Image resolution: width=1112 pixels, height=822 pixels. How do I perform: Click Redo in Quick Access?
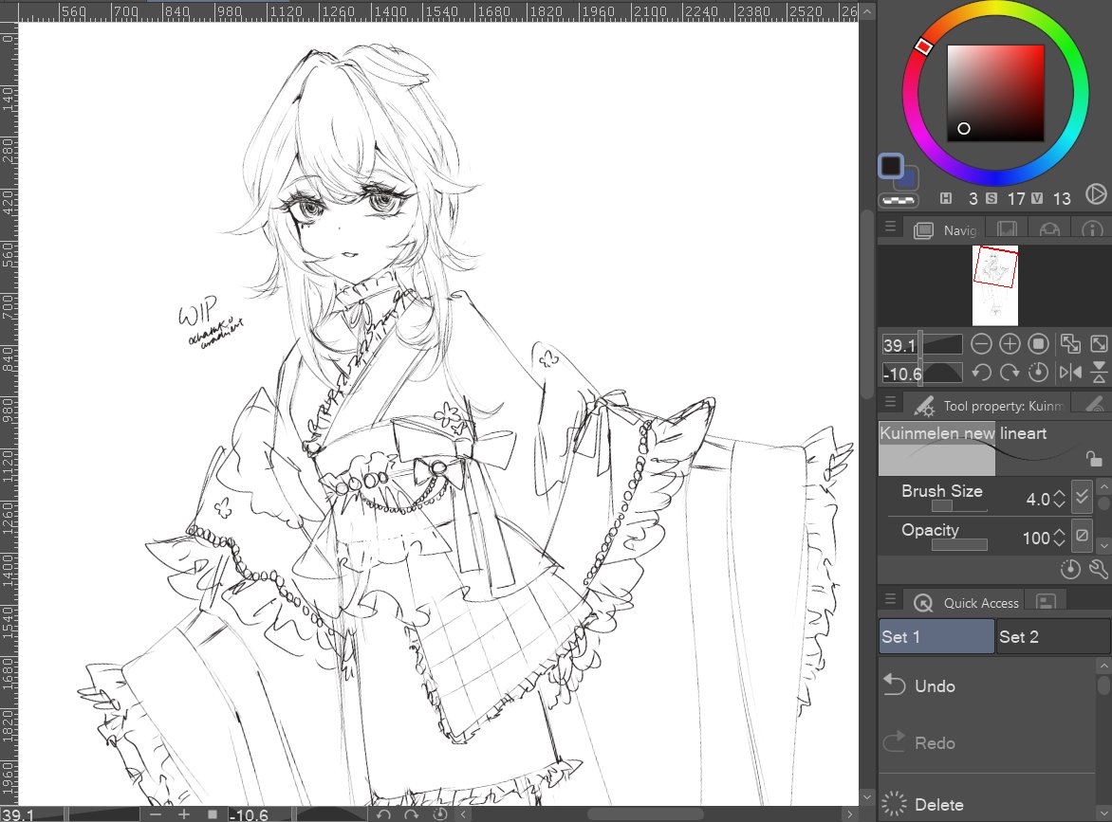click(987, 742)
